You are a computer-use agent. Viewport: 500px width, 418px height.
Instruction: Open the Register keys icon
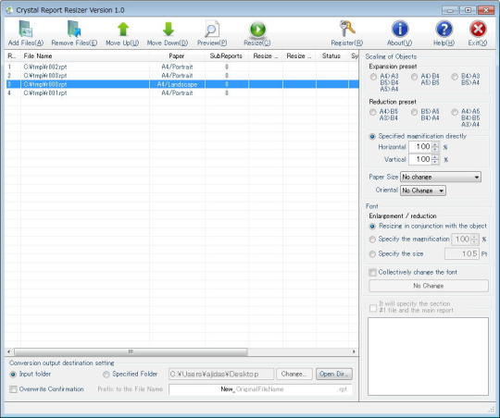pos(347,29)
